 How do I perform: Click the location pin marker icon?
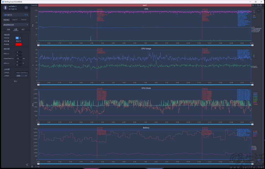(255, 5)
